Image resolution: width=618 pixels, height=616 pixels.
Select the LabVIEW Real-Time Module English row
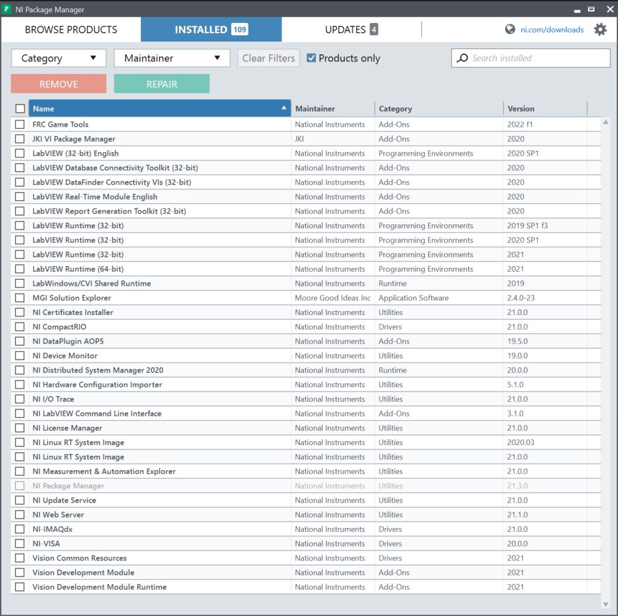click(x=306, y=197)
